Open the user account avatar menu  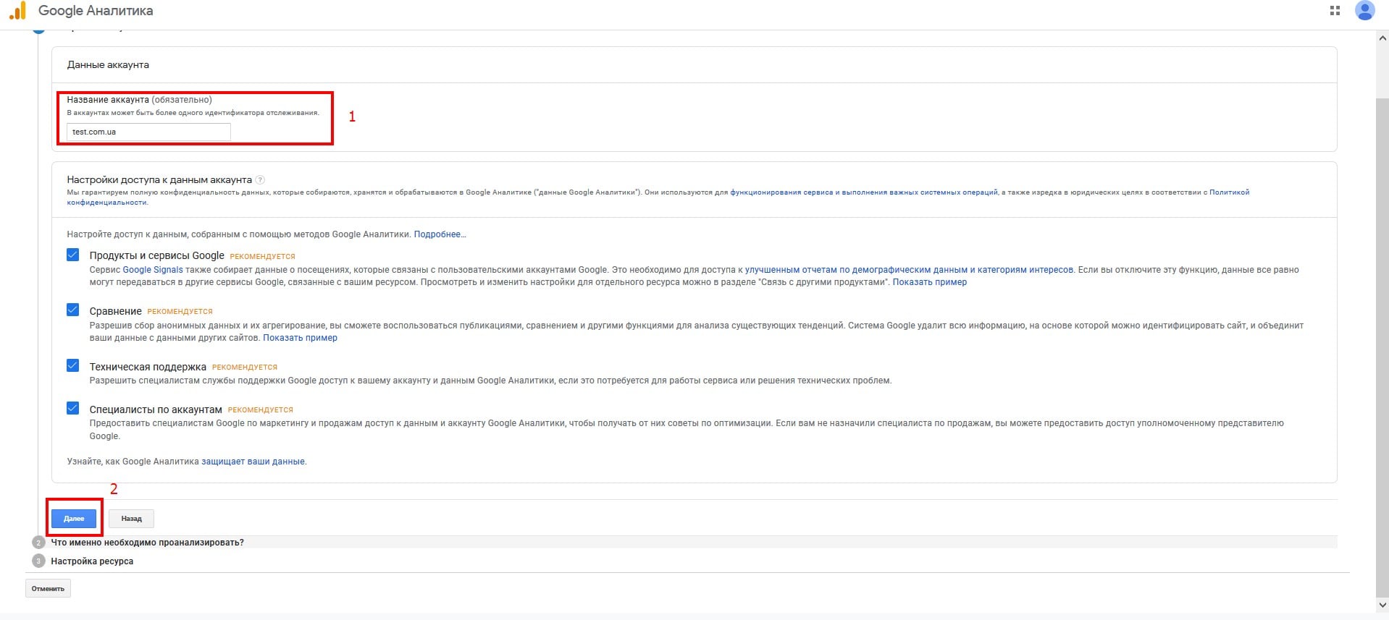point(1364,11)
